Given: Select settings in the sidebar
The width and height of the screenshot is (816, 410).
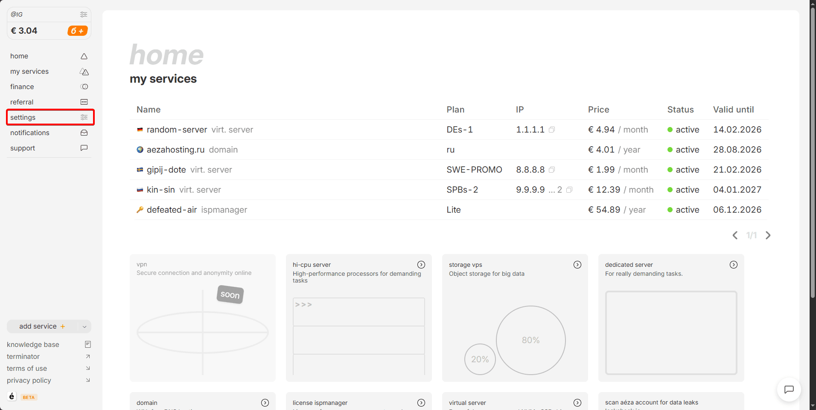Looking at the screenshot, I should [23, 117].
